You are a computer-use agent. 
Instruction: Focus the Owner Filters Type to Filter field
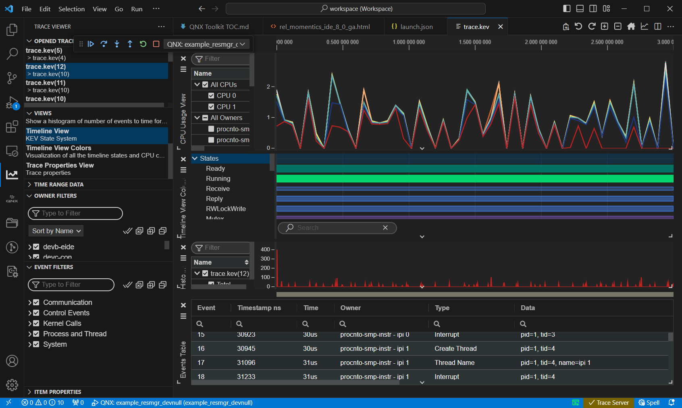(75, 213)
